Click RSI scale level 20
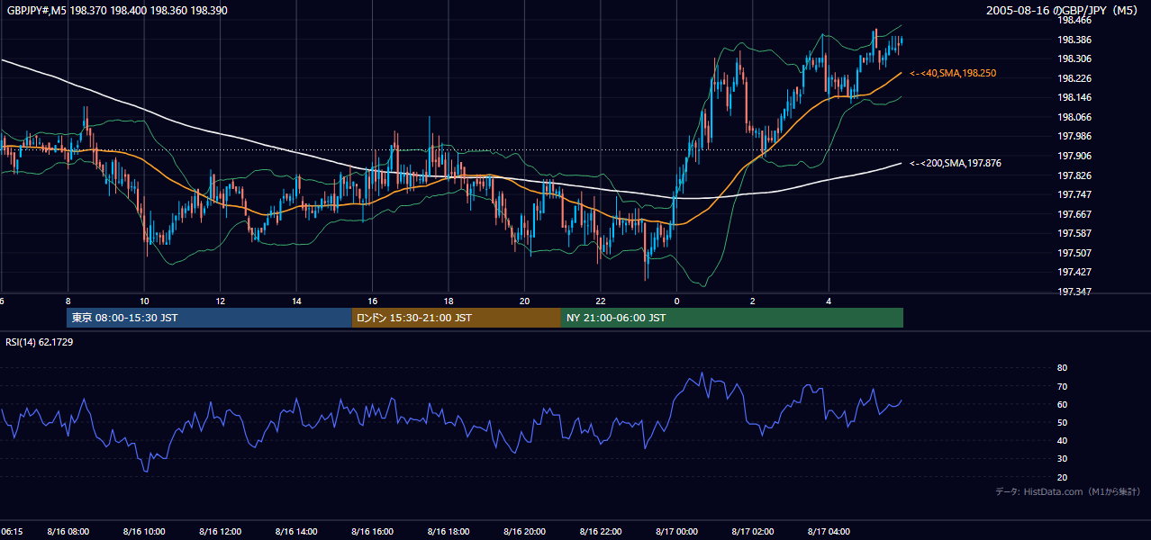Viewport: 1151px width, 540px height. point(1062,477)
